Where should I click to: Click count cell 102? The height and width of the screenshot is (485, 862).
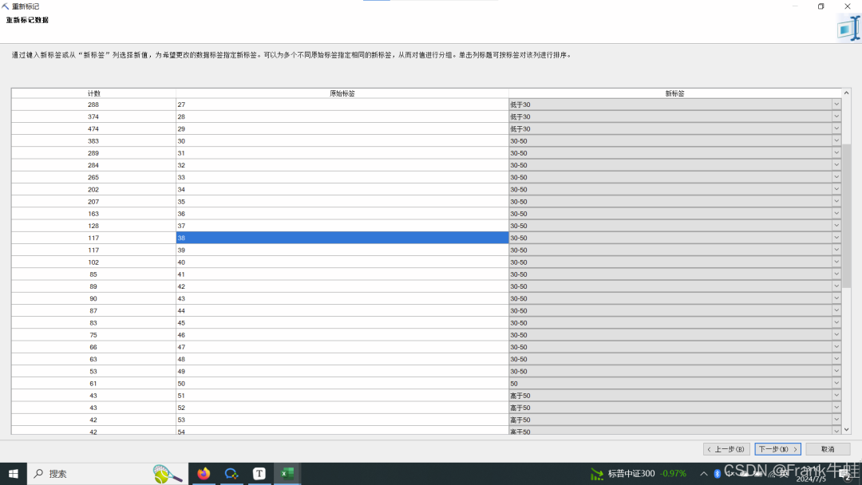[x=93, y=262]
